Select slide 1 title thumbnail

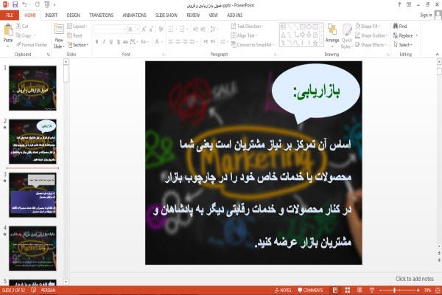click(32, 88)
